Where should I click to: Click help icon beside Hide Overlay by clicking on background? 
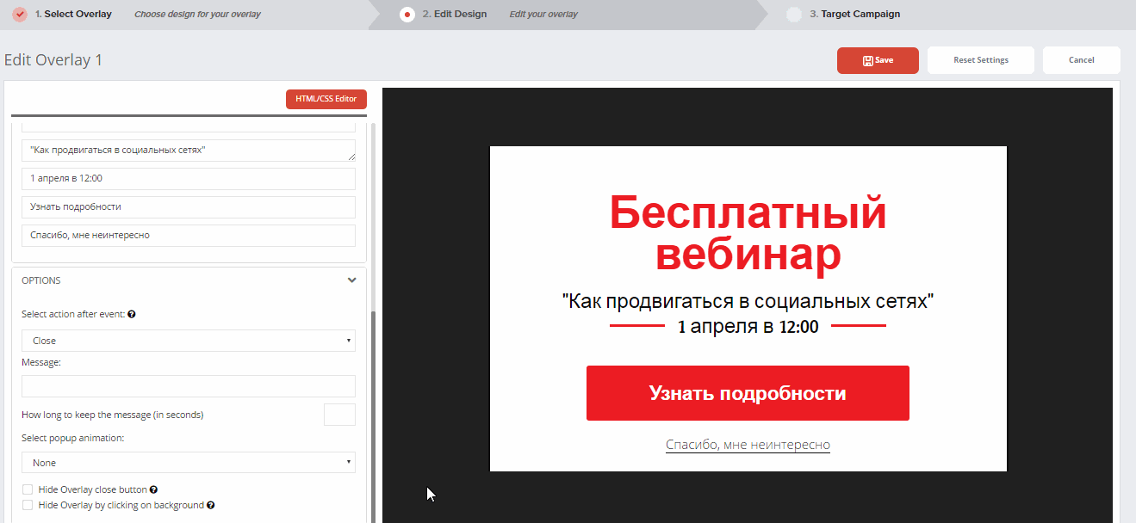(x=210, y=505)
